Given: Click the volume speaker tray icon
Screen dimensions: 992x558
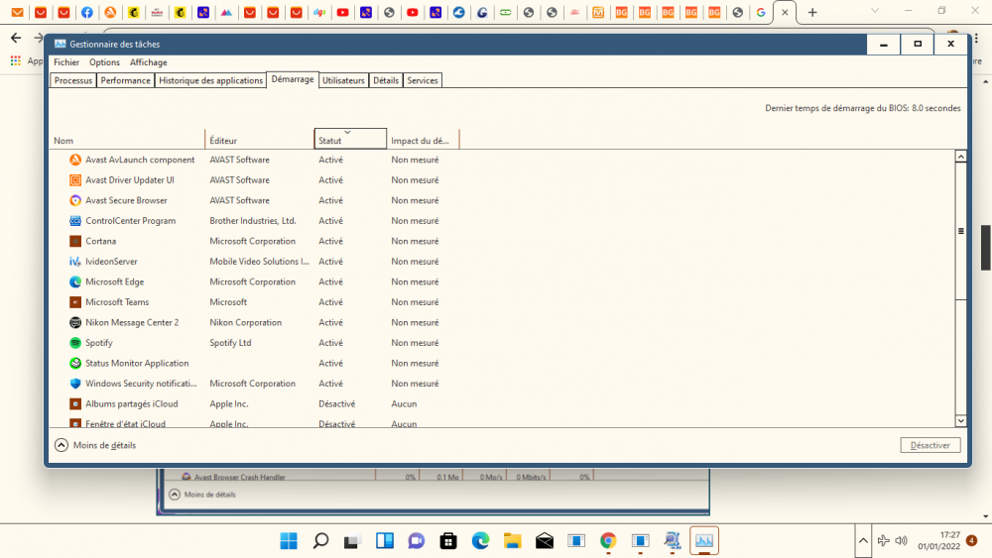Looking at the screenshot, I should coord(901,541).
